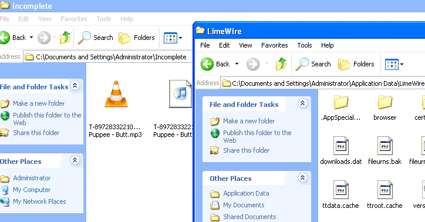Image resolution: width=425 pixels, height=222 pixels.
Task: Open the Help menu in the LimeWire window
Action: click(x=328, y=45)
